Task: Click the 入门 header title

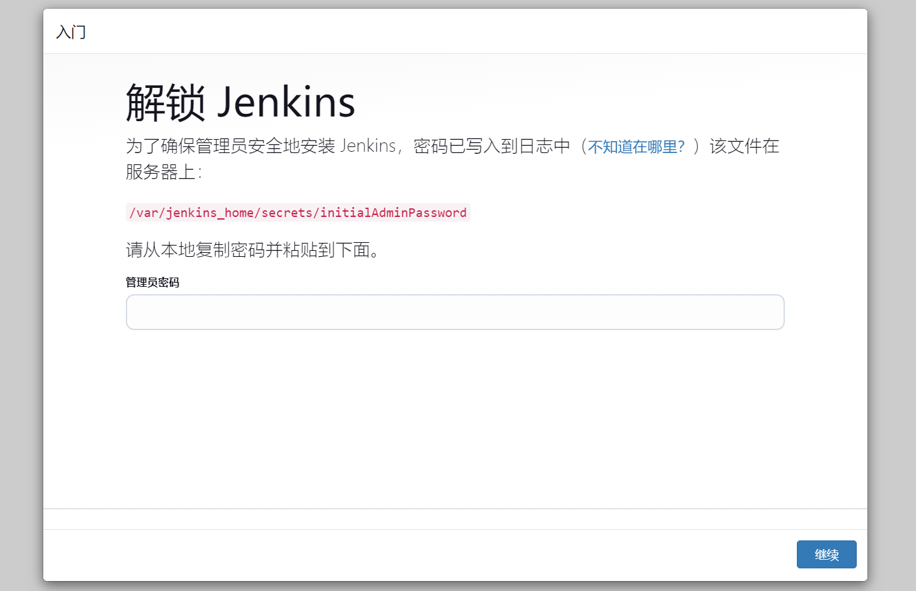Action: coord(71,32)
